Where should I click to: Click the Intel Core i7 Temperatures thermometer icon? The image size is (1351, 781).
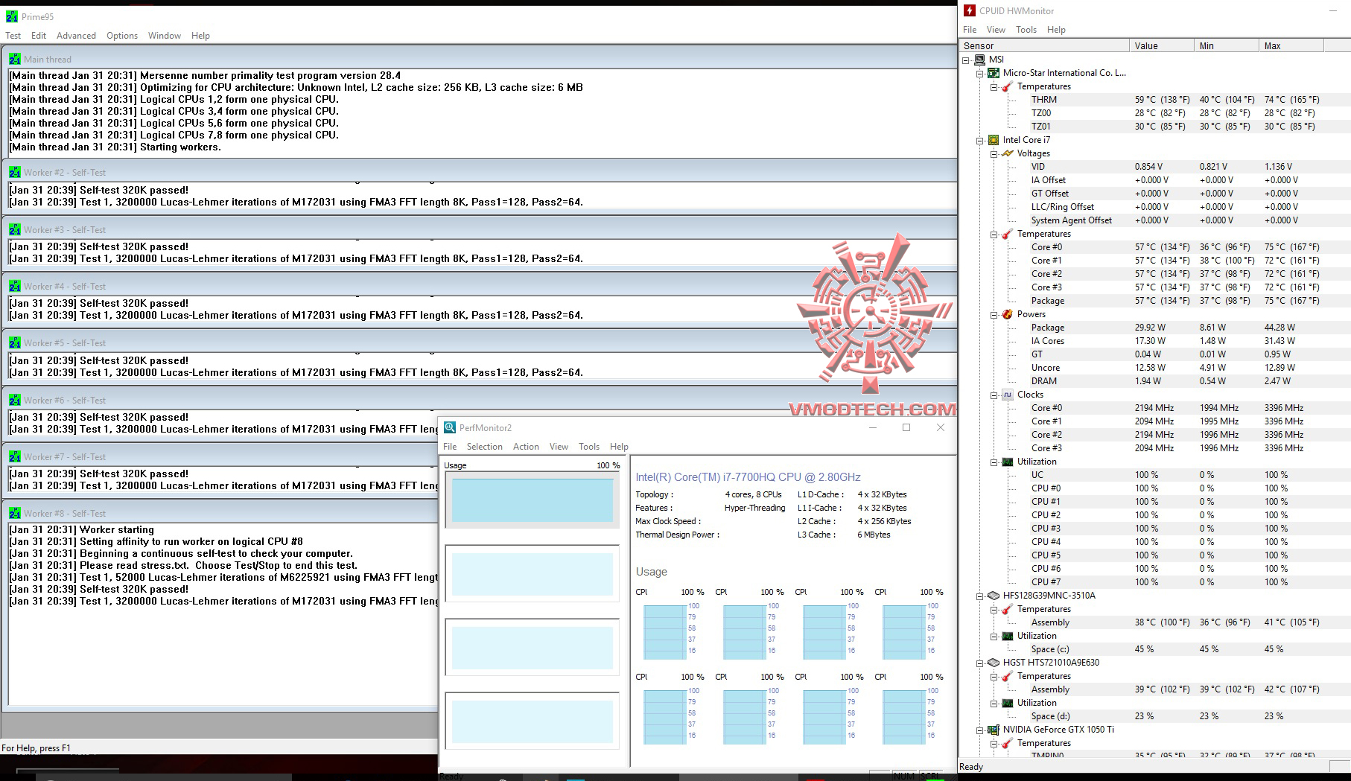pyautogui.click(x=1008, y=234)
